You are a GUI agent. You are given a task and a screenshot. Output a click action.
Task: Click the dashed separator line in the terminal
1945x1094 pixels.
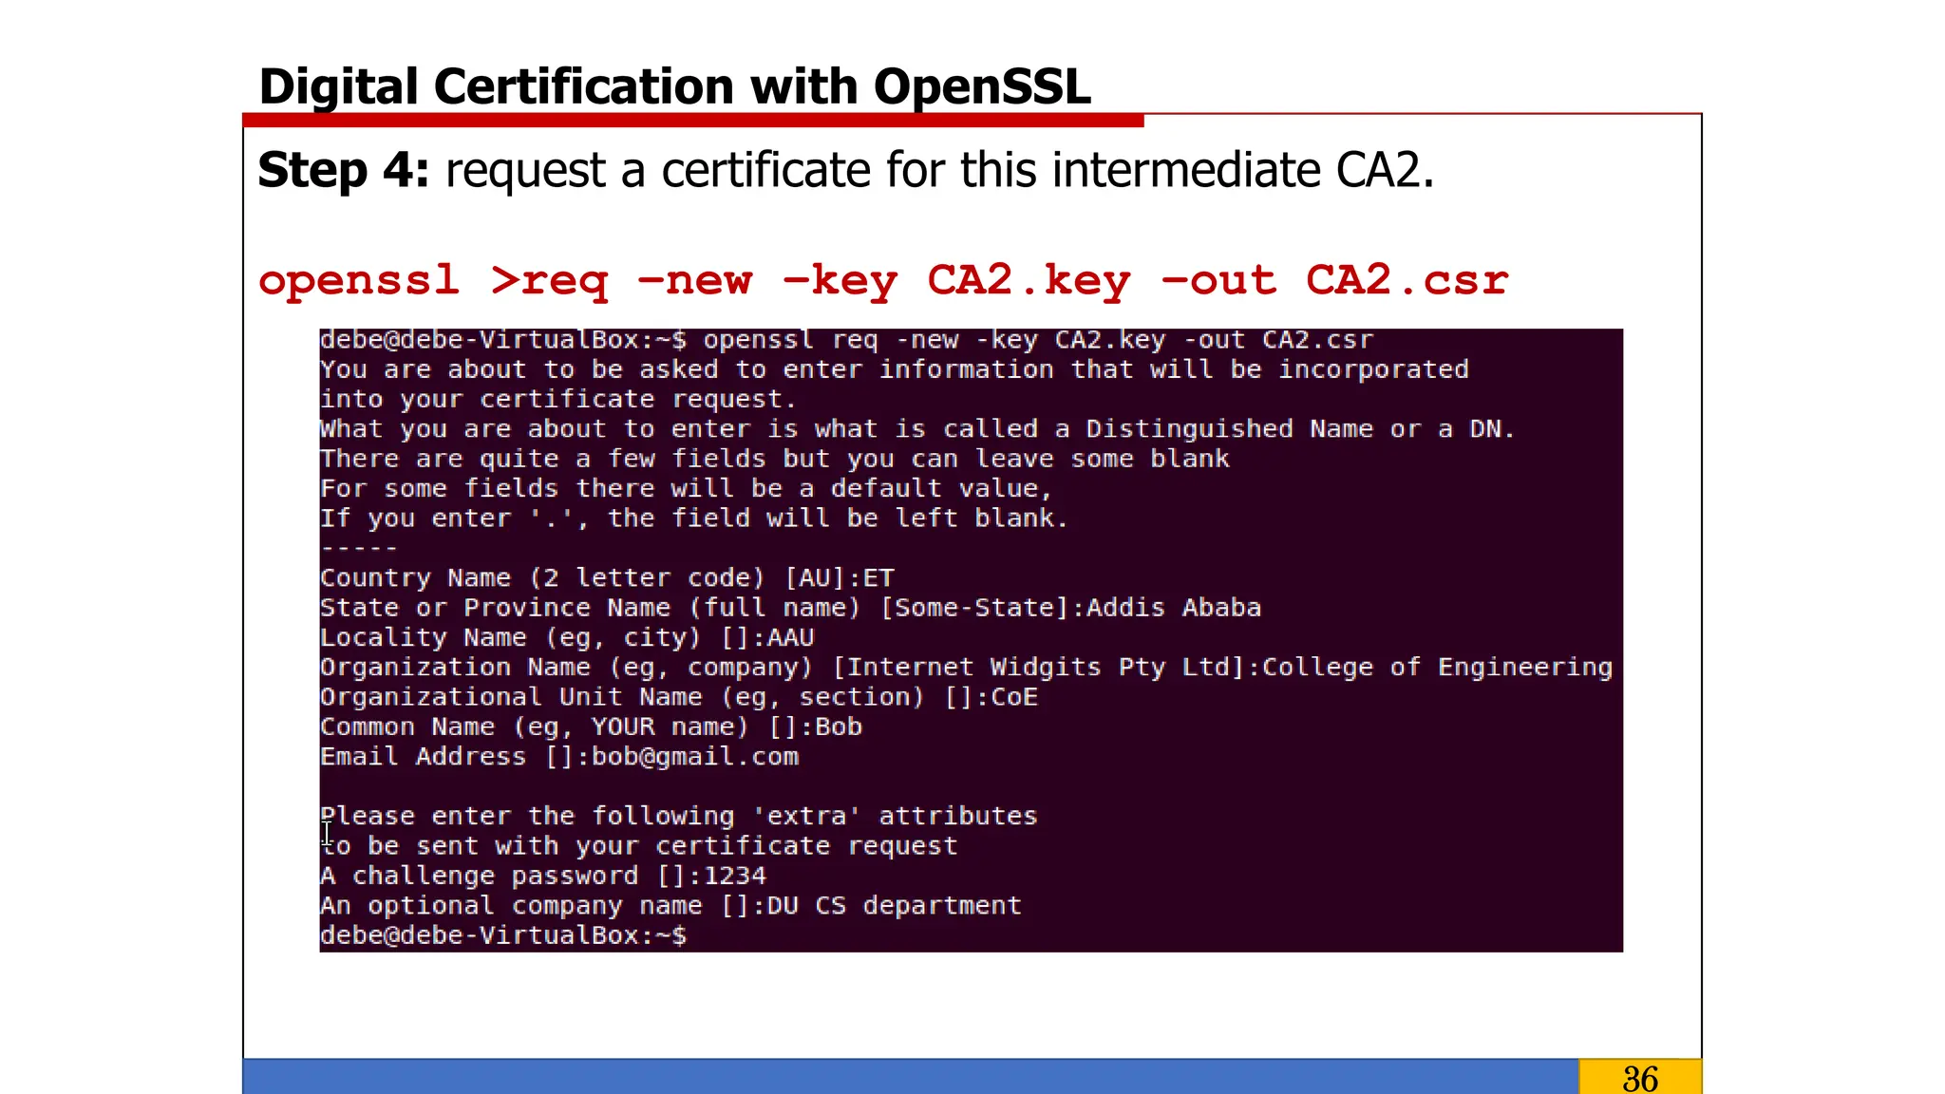[358, 548]
